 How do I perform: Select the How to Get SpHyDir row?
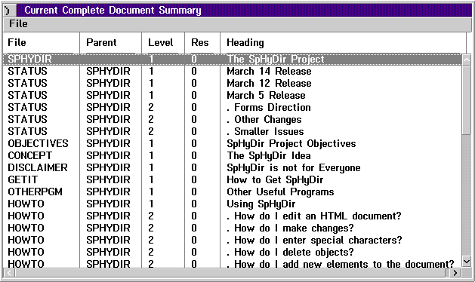[x=233, y=179]
